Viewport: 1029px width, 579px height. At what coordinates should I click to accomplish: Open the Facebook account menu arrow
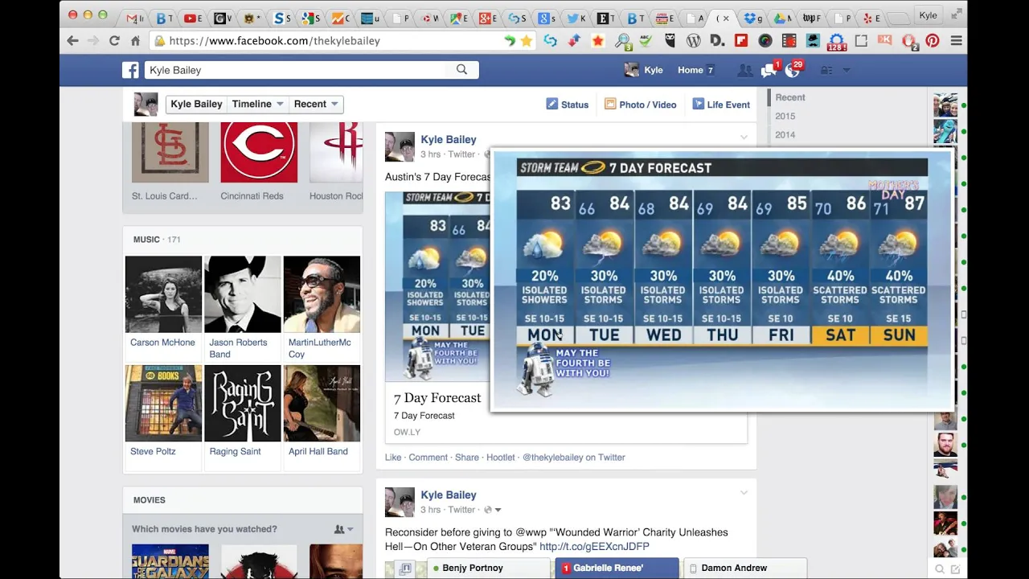coord(846,70)
